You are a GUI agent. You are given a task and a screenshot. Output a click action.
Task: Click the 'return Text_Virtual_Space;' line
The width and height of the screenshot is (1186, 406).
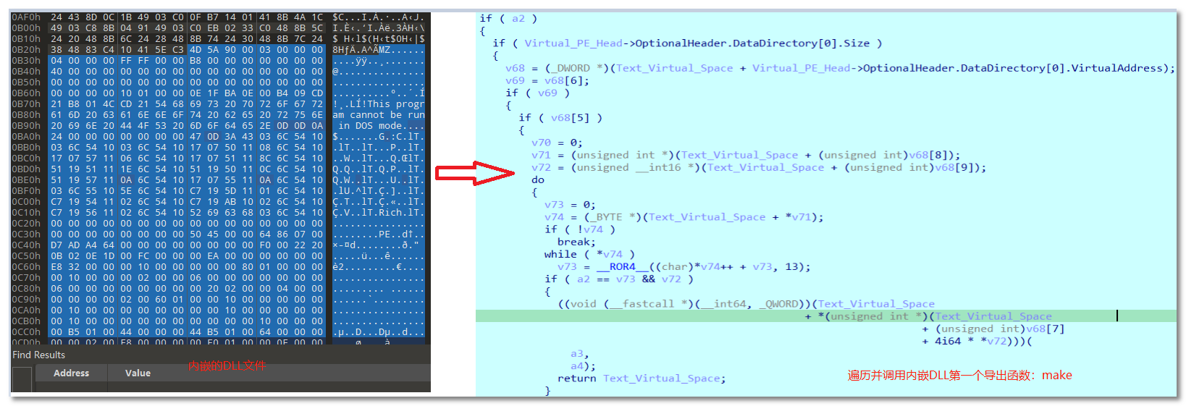point(641,378)
